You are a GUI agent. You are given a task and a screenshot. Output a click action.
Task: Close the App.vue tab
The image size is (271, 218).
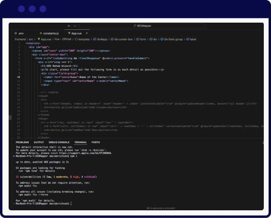click(87, 33)
